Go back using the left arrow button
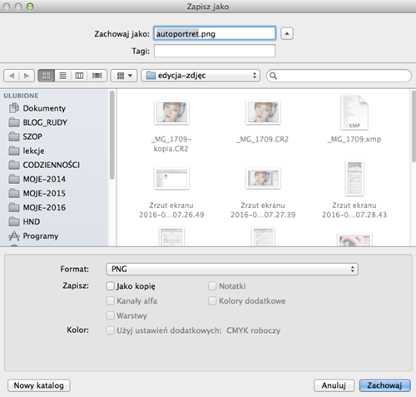The height and width of the screenshot is (397, 416). pyautogui.click(x=12, y=76)
